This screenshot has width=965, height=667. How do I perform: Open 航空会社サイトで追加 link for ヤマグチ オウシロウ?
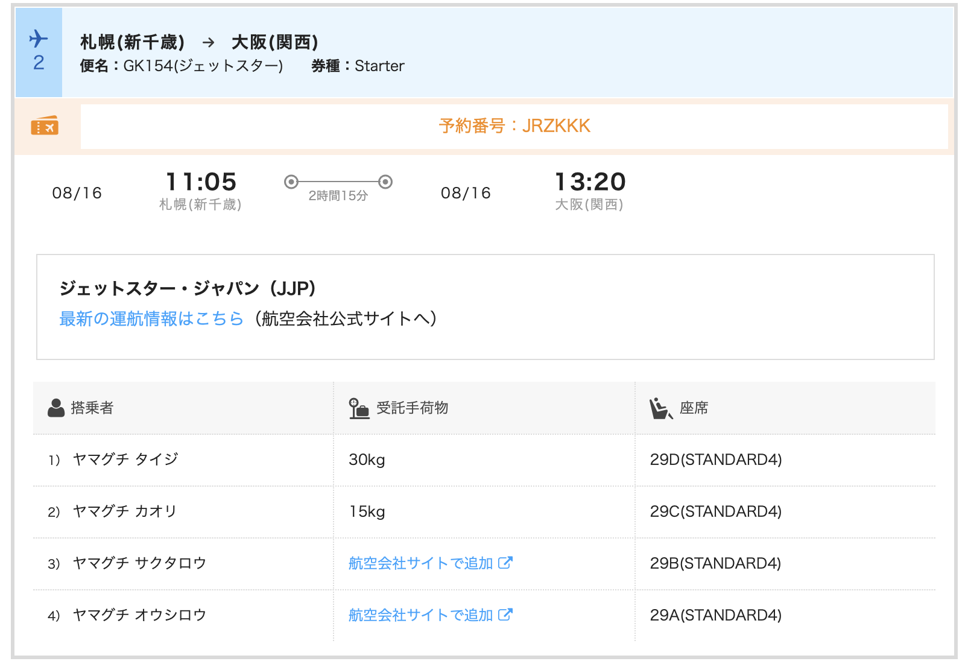point(421,615)
